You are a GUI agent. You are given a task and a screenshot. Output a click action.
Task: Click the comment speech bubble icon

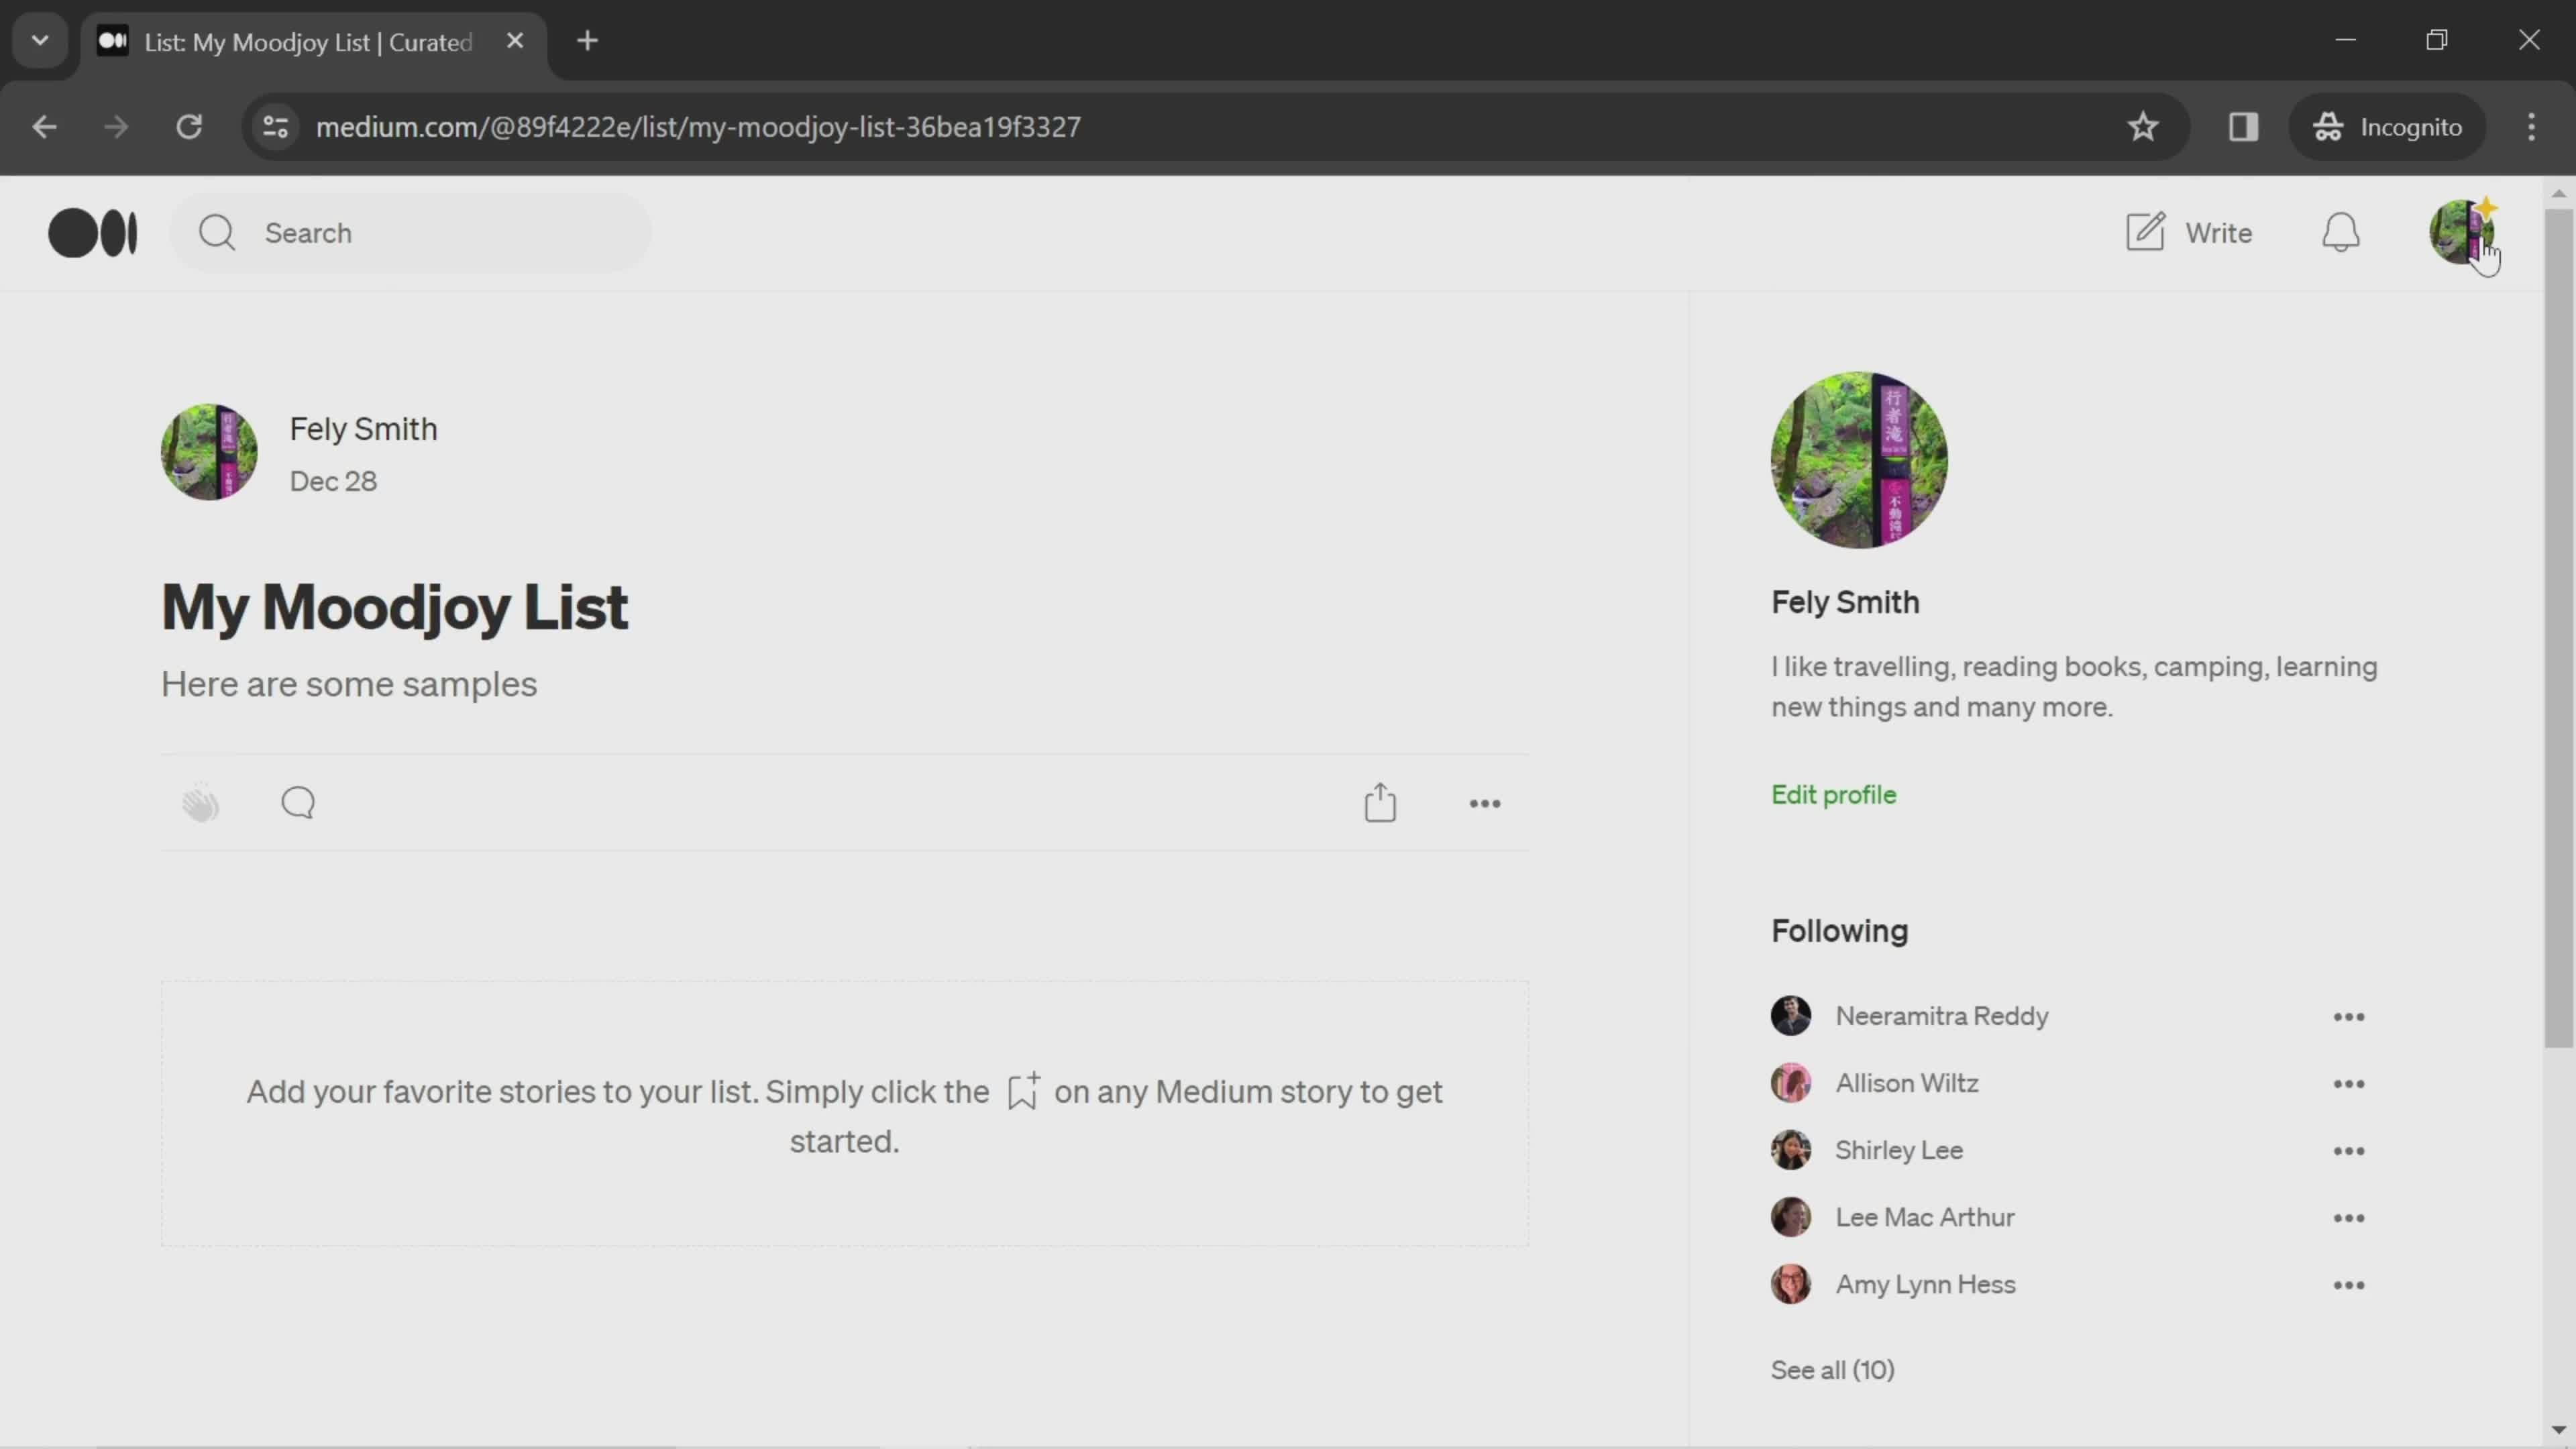[x=297, y=803]
